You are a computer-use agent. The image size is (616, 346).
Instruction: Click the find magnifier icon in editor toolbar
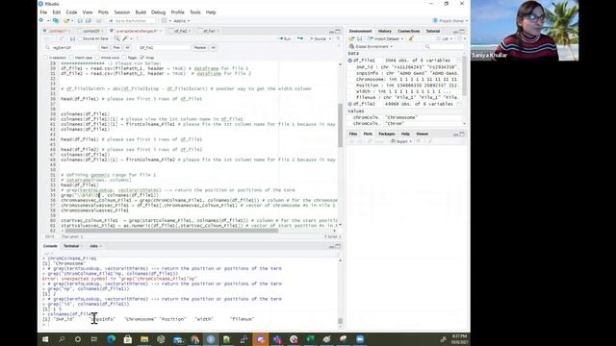point(116,38)
